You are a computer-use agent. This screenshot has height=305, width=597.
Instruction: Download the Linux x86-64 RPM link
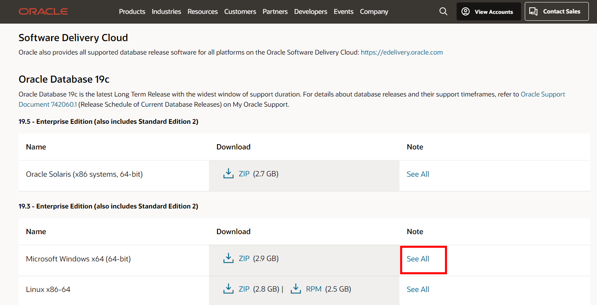[x=314, y=289]
